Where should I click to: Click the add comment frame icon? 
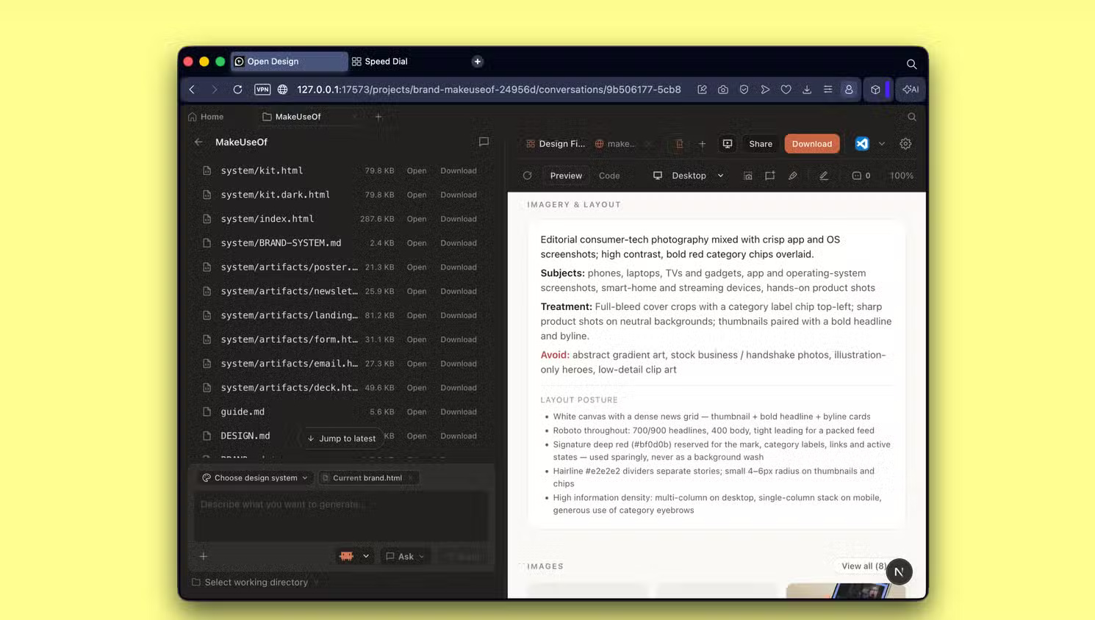pos(769,176)
